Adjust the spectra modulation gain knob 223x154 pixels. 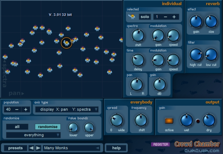(x=158, y=36)
